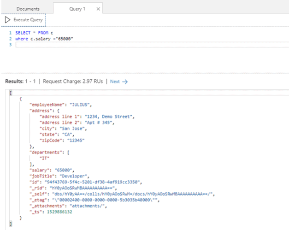The width and height of the screenshot is (289, 230).
Task: Click the "CA" state value
Action: point(67,135)
